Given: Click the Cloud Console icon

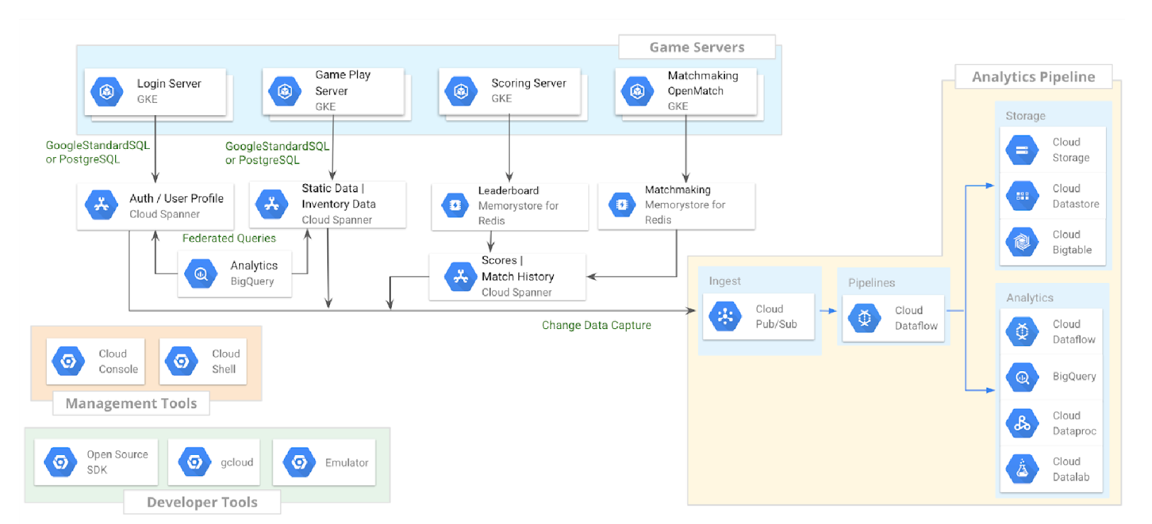Looking at the screenshot, I should [x=68, y=362].
